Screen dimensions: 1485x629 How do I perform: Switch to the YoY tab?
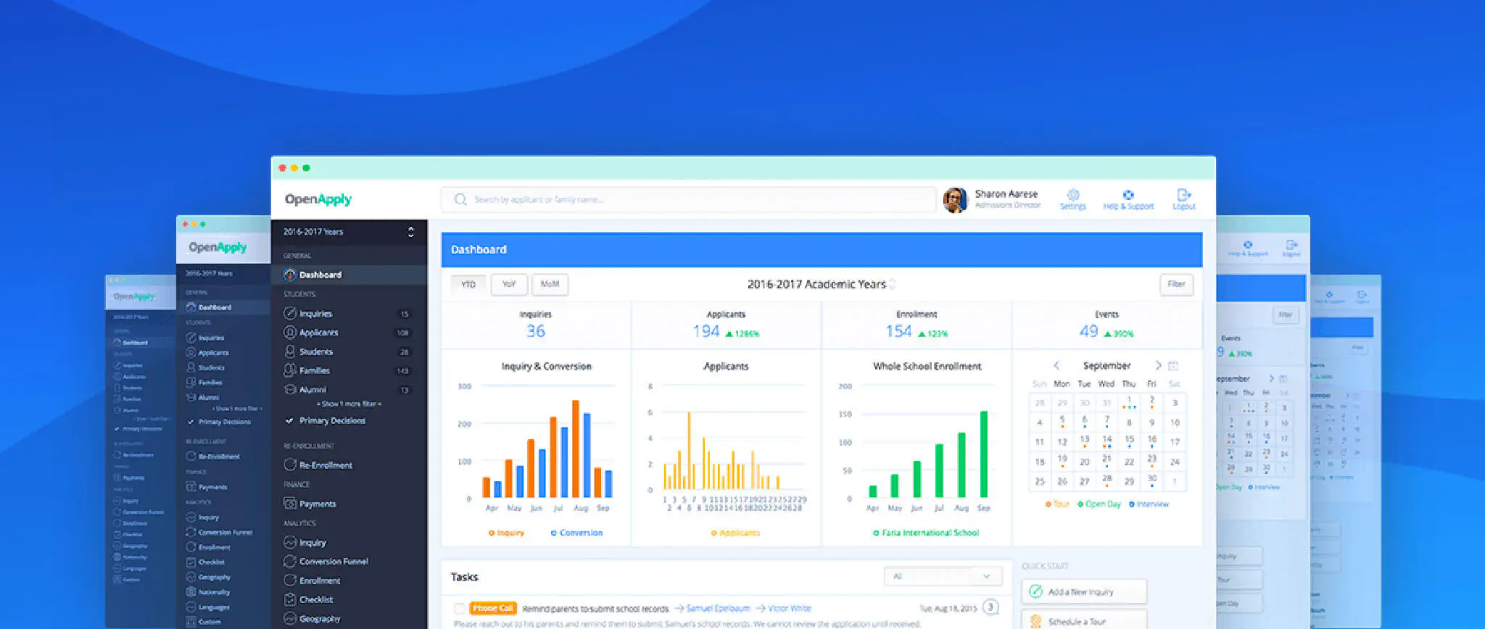tap(509, 284)
